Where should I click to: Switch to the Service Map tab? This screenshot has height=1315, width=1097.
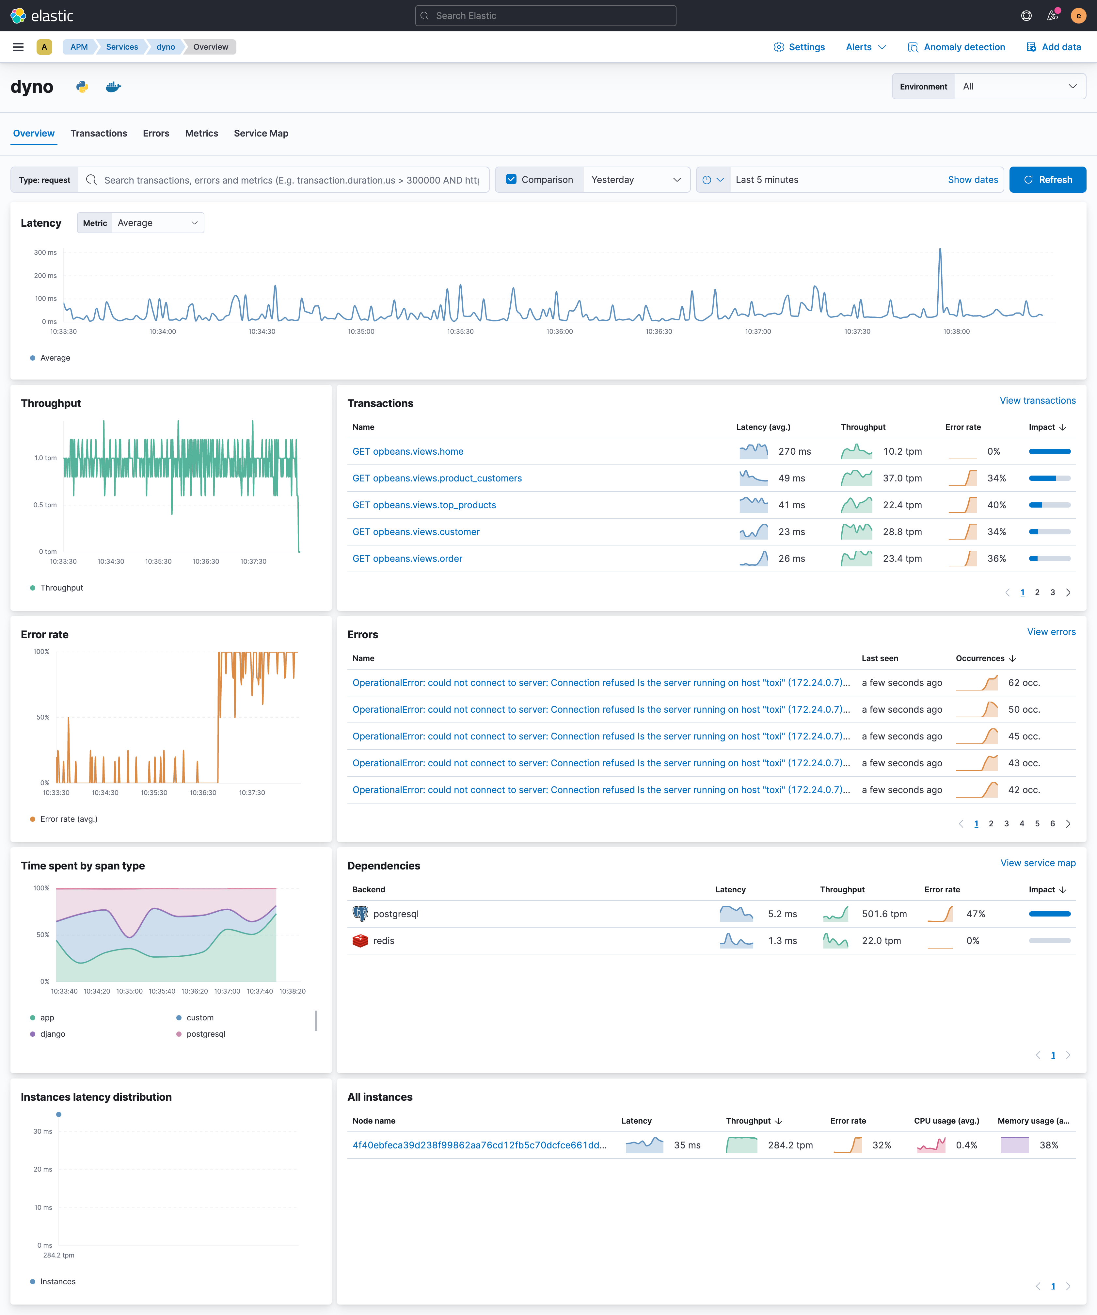[x=261, y=133]
